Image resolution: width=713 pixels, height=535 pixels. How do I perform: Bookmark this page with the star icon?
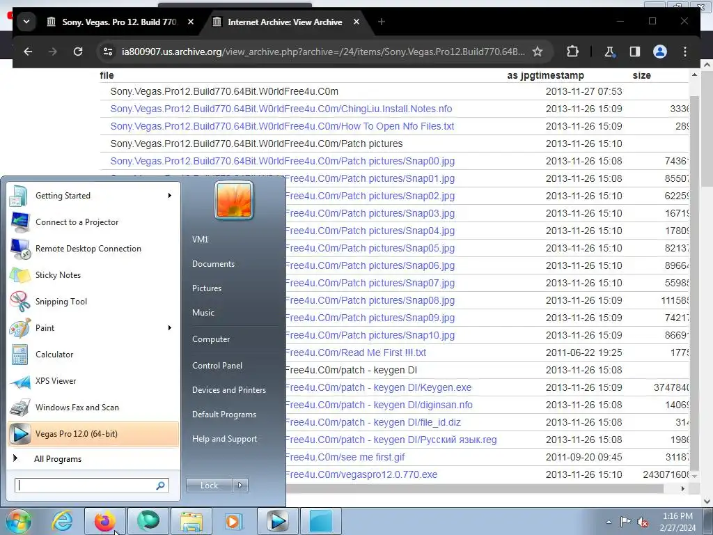click(538, 52)
